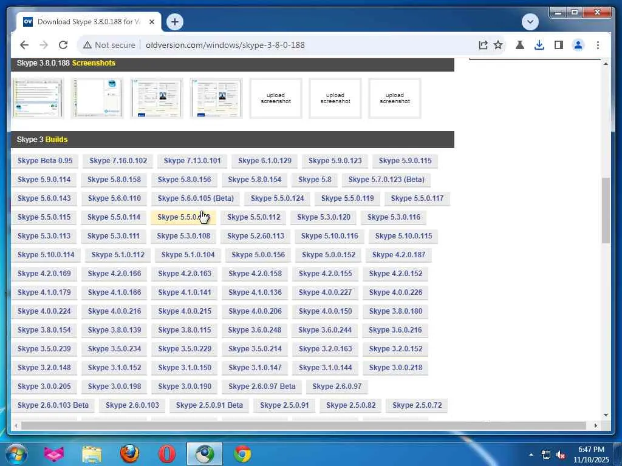Image resolution: width=622 pixels, height=466 pixels.
Task: Click the scroll right arrow
Action: coord(595,425)
